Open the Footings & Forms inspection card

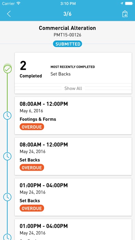click(73, 116)
